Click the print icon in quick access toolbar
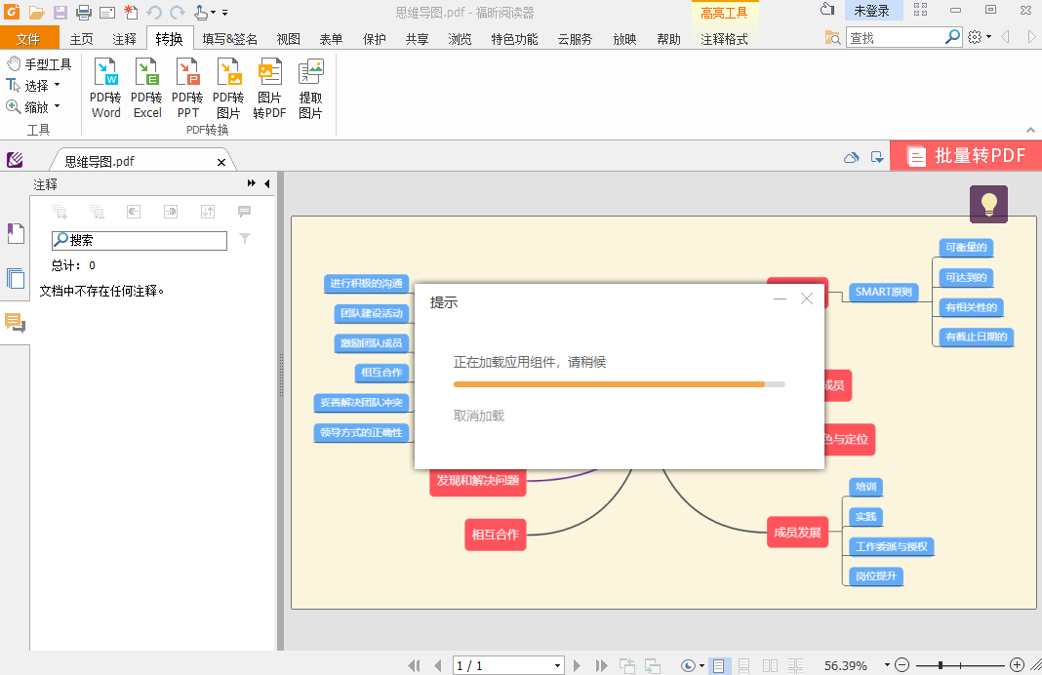Image resolution: width=1042 pixels, height=675 pixels. pos(83,10)
